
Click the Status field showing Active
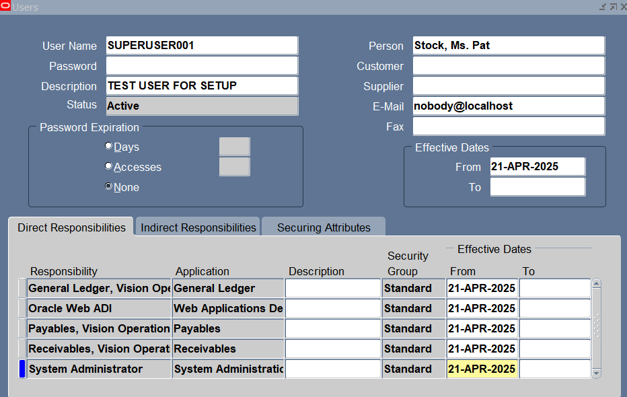pos(202,106)
